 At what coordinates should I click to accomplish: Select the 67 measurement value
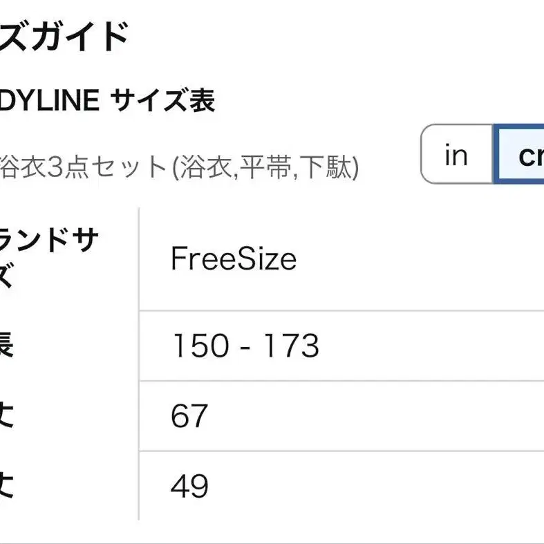[x=189, y=415]
